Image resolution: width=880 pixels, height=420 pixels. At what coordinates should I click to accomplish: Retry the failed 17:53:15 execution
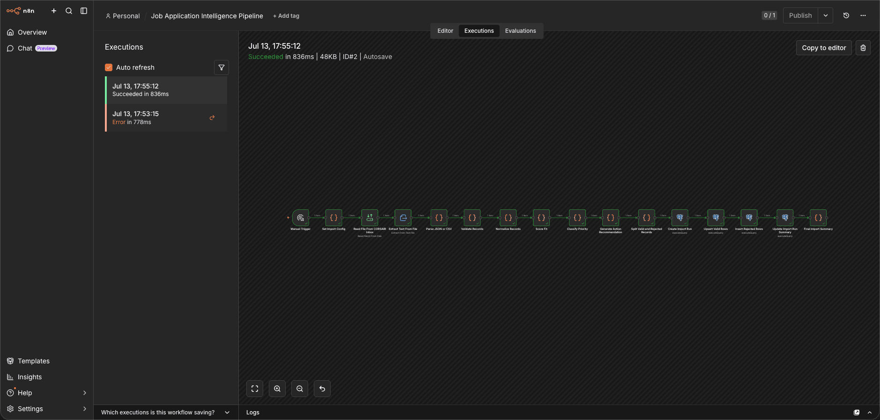pyautogui.click(x=212, y=118)
